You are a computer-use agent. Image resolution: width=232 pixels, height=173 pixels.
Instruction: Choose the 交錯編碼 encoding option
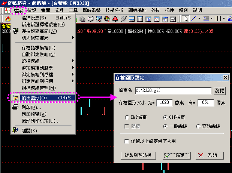click(199, 126)
